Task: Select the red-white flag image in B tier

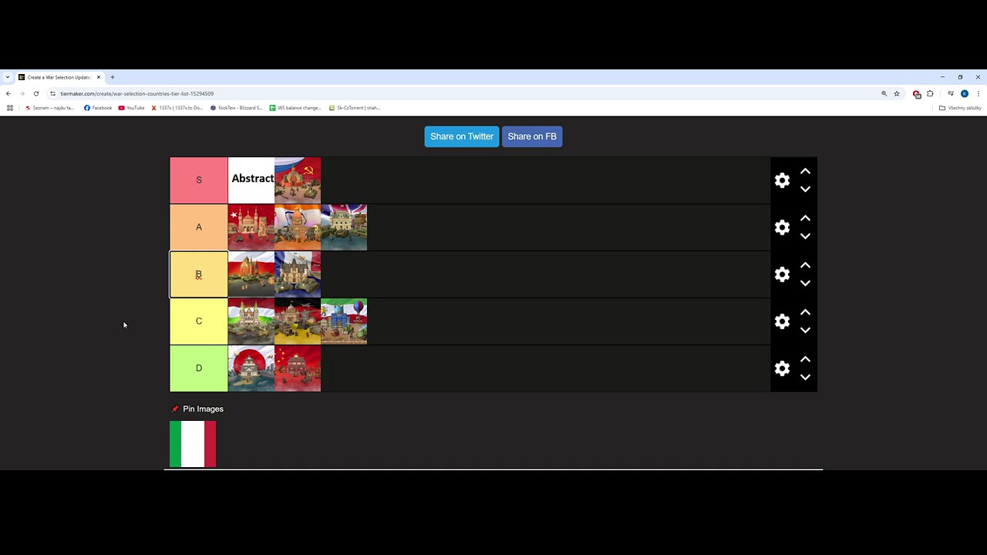Action: pyautogui.click(x=251, y=274)
